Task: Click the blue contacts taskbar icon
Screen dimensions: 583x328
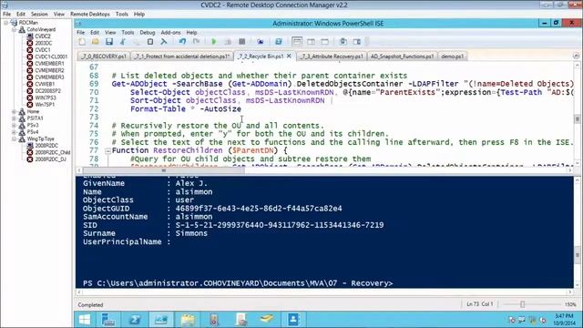Action: 293,320
